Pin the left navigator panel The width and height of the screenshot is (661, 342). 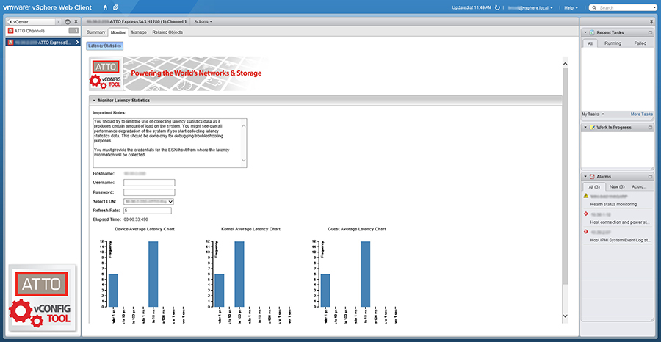(x=76, y=21)
